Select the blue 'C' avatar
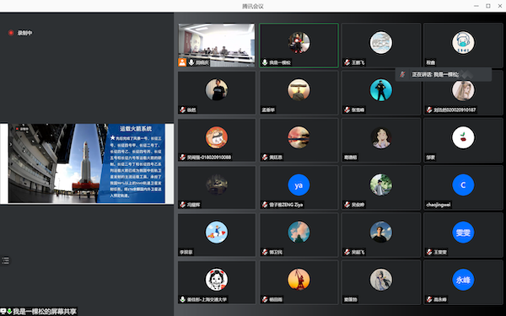This screenshot has width=506, height=316. pyautogui.click(x=463, y=185)
